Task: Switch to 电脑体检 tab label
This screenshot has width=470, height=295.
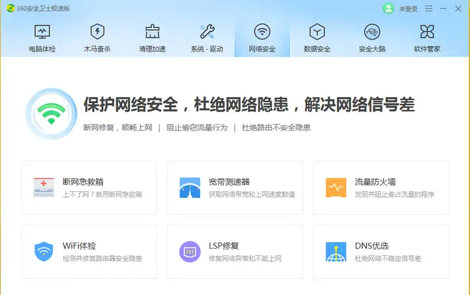Action: [x=42, y=49]
